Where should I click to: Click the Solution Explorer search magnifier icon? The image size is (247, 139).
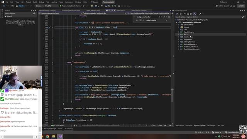pos(243,17)
